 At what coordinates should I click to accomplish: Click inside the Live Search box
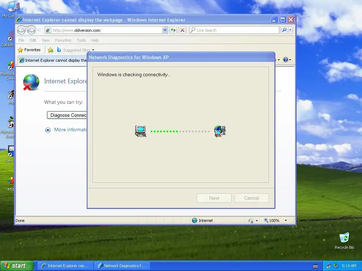234,30
